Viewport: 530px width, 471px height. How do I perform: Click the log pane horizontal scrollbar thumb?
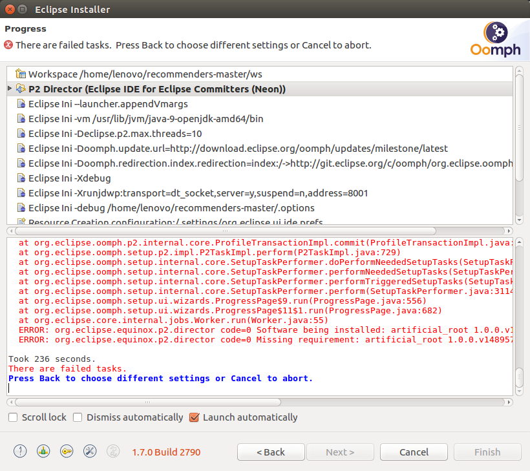[148, 402]
